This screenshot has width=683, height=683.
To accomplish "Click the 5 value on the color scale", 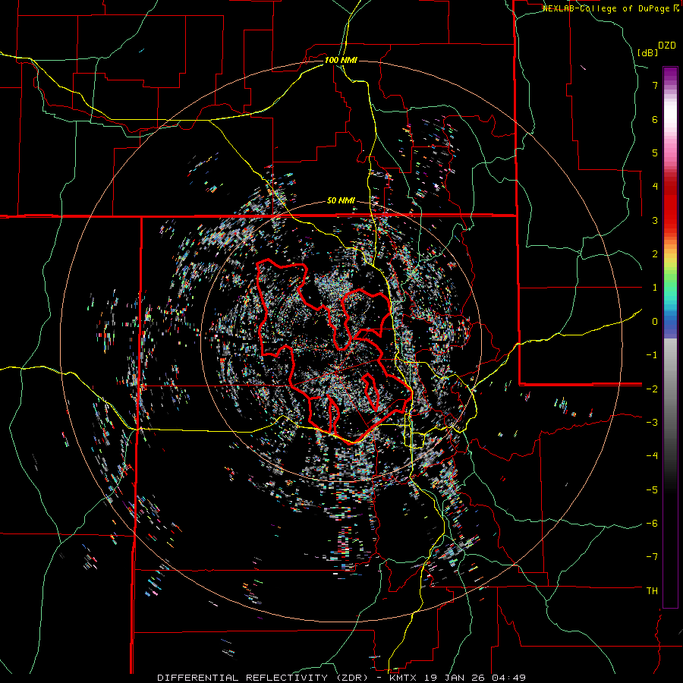I will point(655,153).
